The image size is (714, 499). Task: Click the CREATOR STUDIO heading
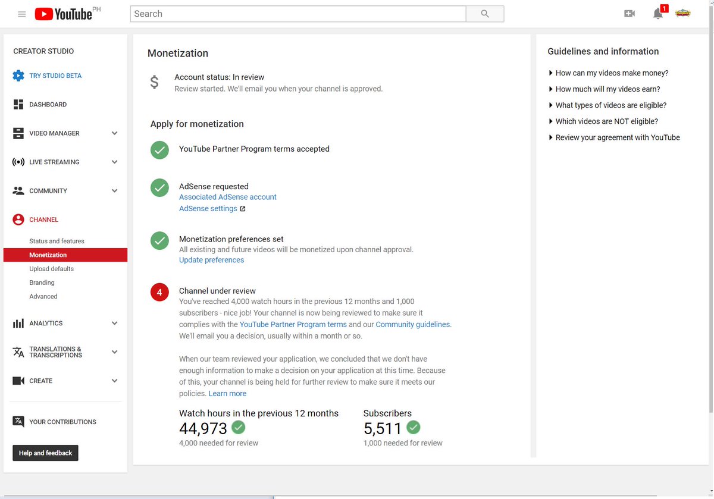click(x=43, y=51)
